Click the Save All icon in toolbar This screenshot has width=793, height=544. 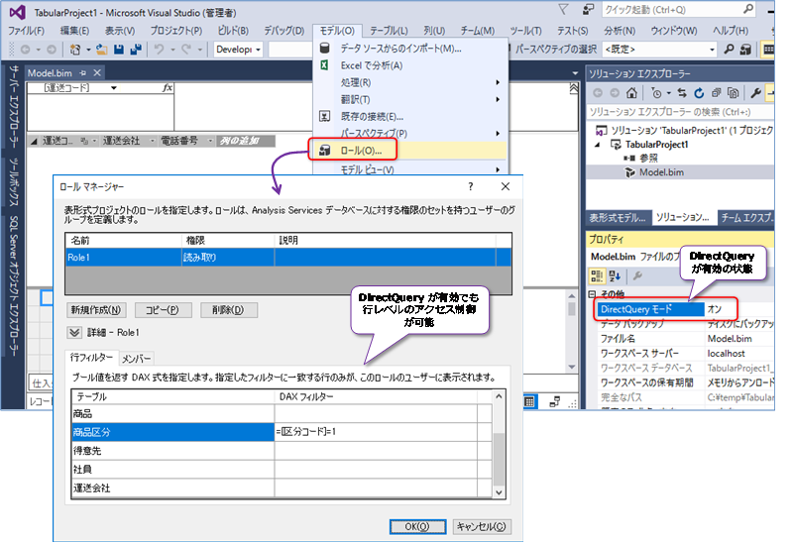point(136,49)
